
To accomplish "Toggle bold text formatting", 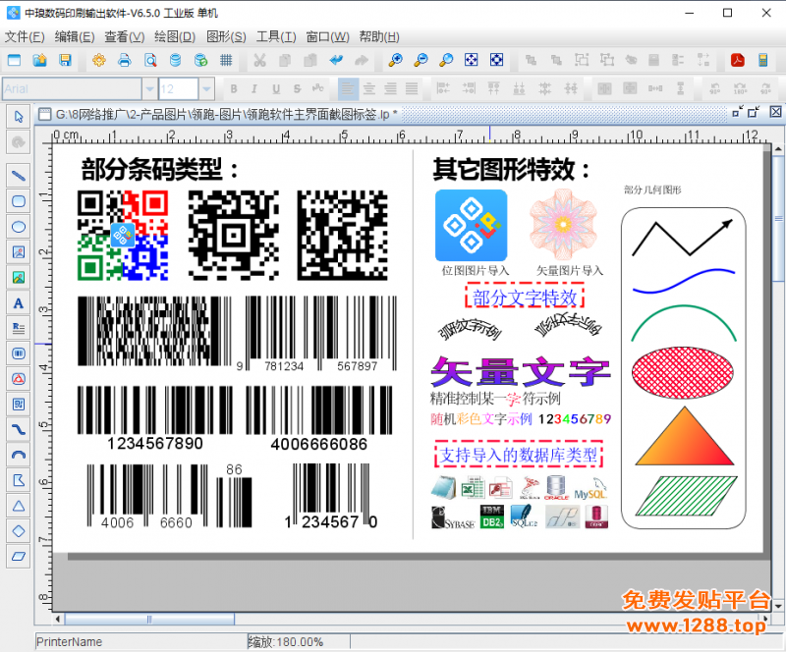I will click(233, 89).
